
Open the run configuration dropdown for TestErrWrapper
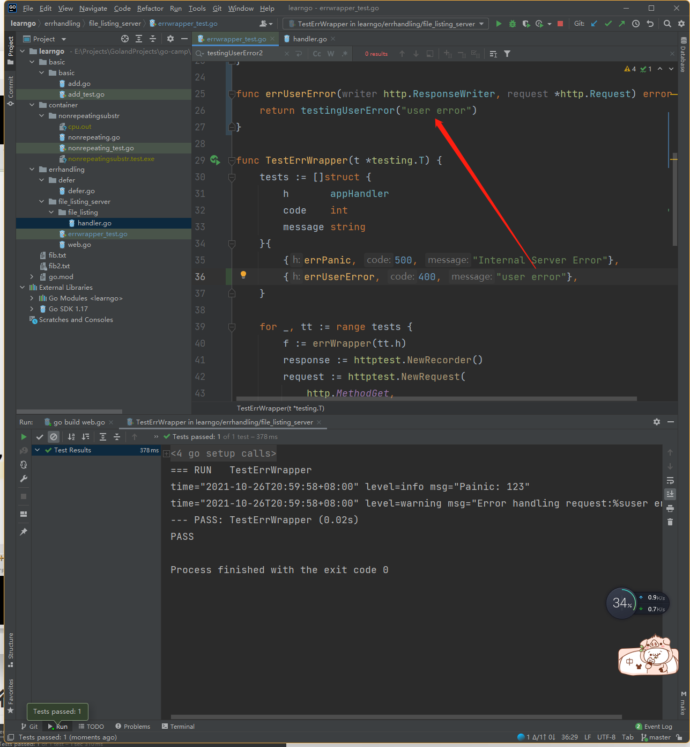[386, 24]
